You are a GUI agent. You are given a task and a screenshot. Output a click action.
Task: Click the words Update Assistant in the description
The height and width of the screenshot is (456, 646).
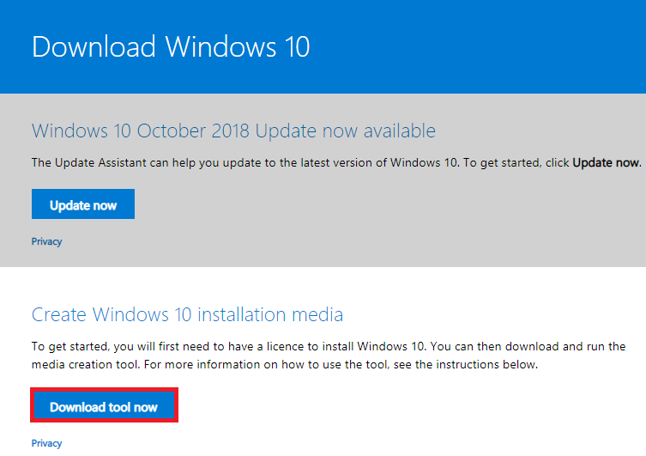pos(100,163)
